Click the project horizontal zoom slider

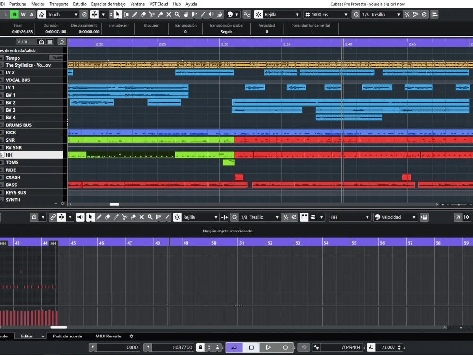(458, 204)
